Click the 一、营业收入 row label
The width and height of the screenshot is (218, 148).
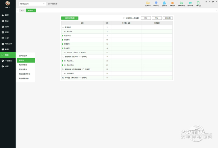[67, 27]
